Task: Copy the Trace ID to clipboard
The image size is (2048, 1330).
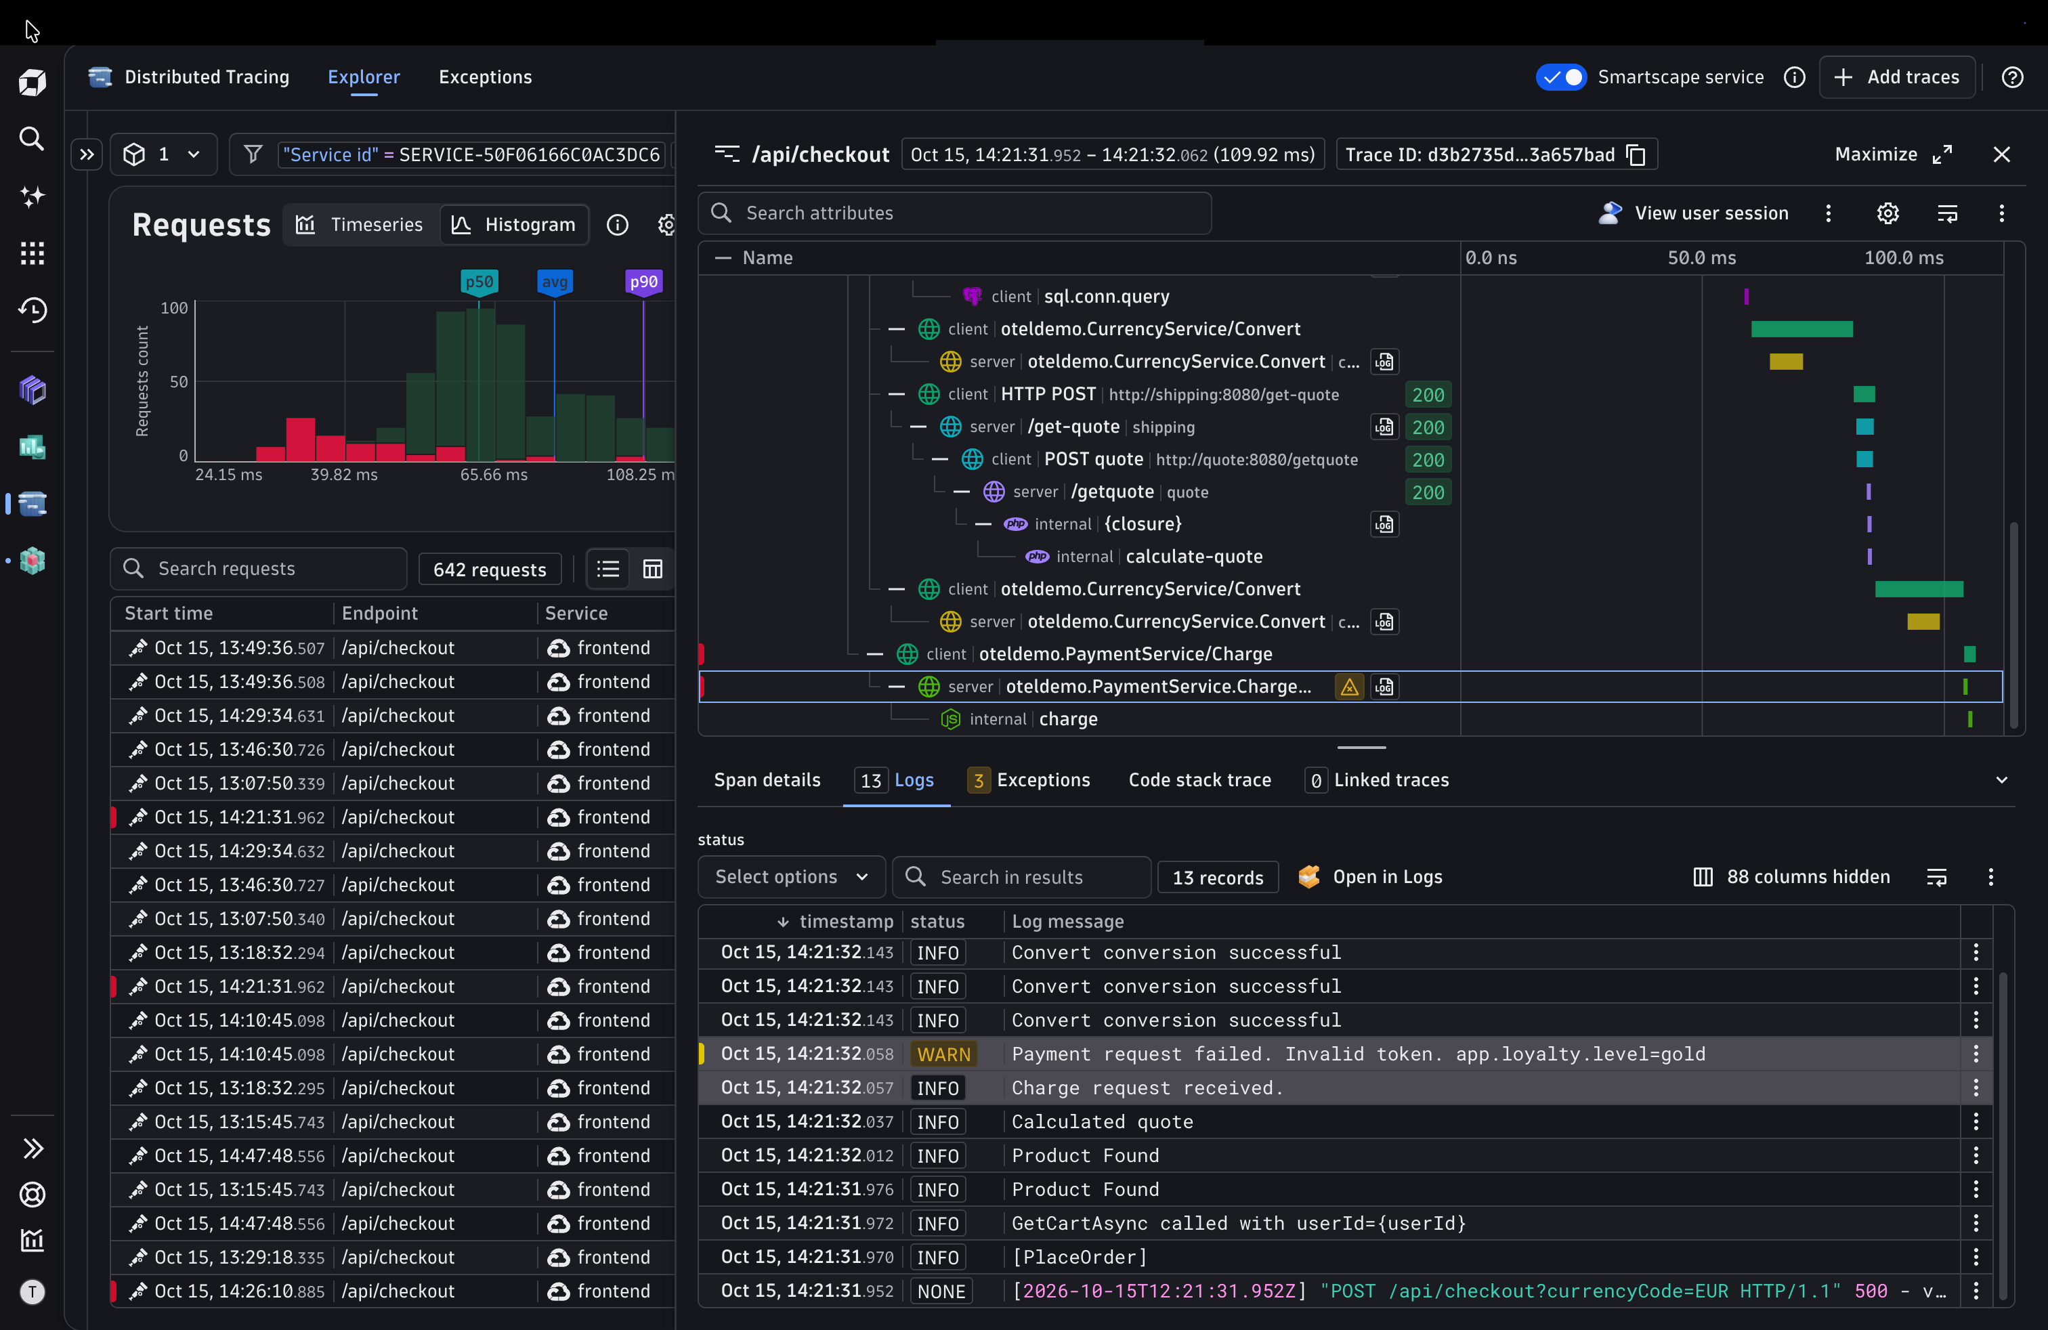Action: (1636, 155)
